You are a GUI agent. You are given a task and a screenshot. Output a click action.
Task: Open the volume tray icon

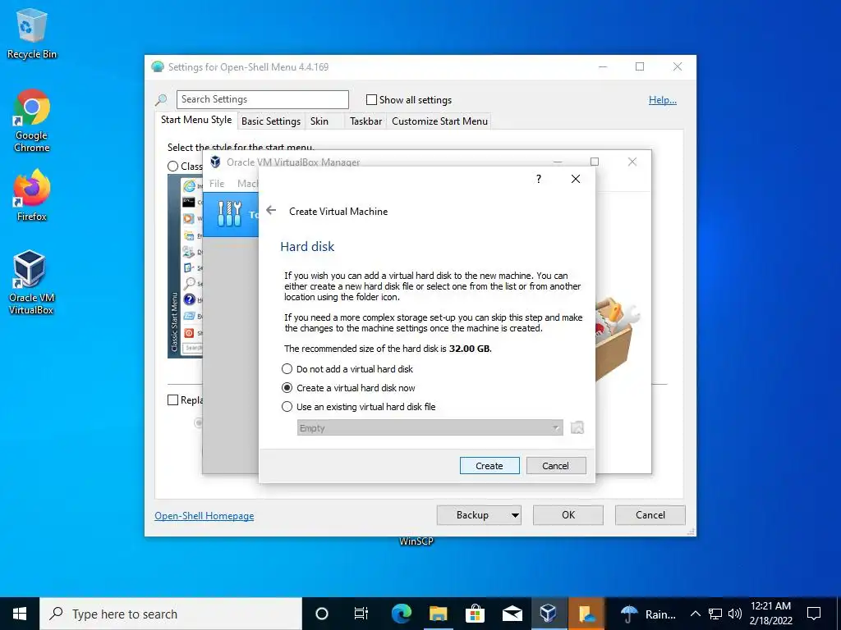pyautogui.click(x=735, y=614)
